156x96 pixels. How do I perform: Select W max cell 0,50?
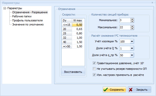point(77,25)
